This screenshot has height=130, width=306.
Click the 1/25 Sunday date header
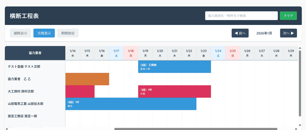point(233,53)
